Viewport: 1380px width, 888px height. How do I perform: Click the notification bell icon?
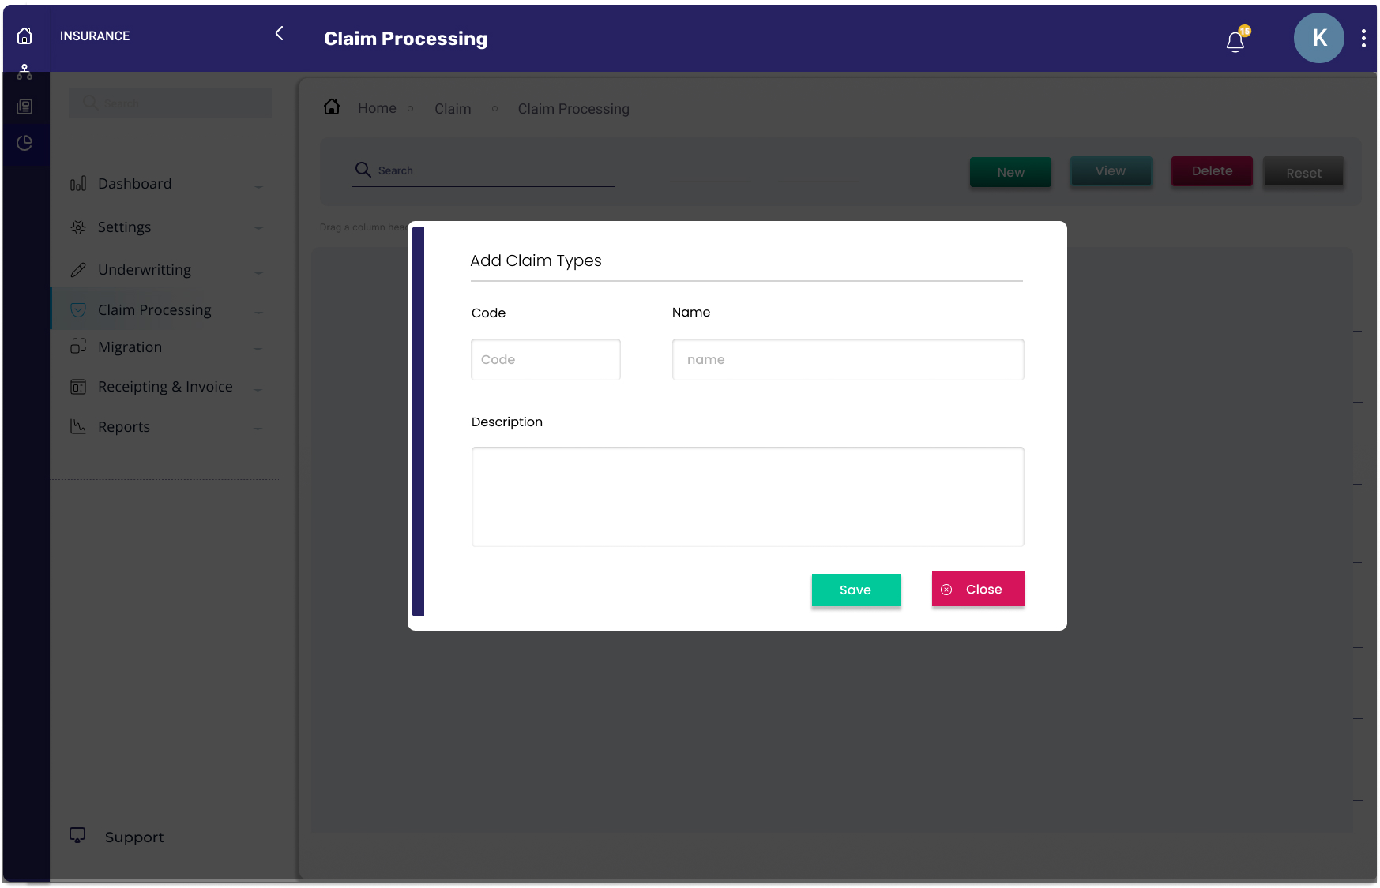[1235, 41]
